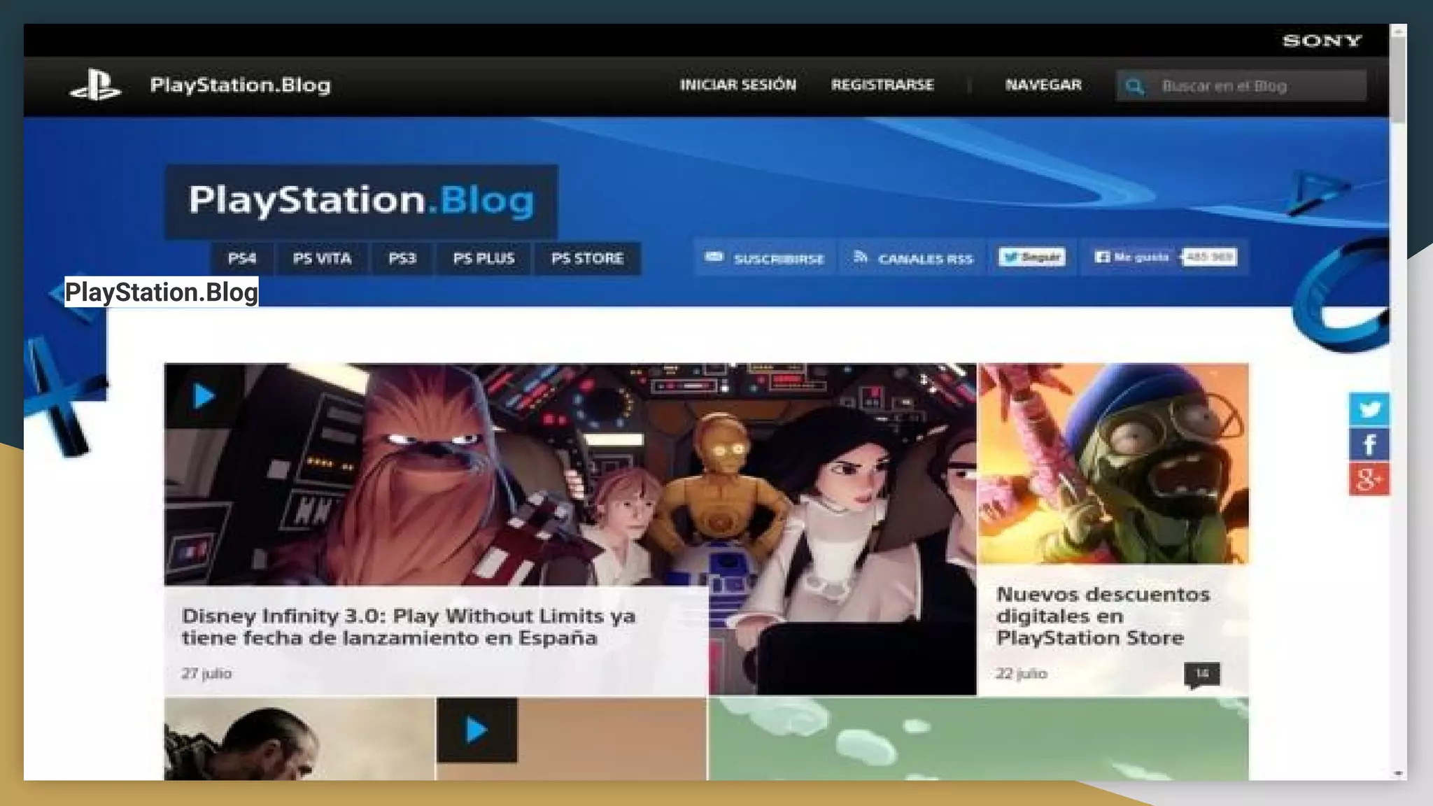Open the REGISTRARSE link
The image size is (1433, 806).
[x=882, y=85]
